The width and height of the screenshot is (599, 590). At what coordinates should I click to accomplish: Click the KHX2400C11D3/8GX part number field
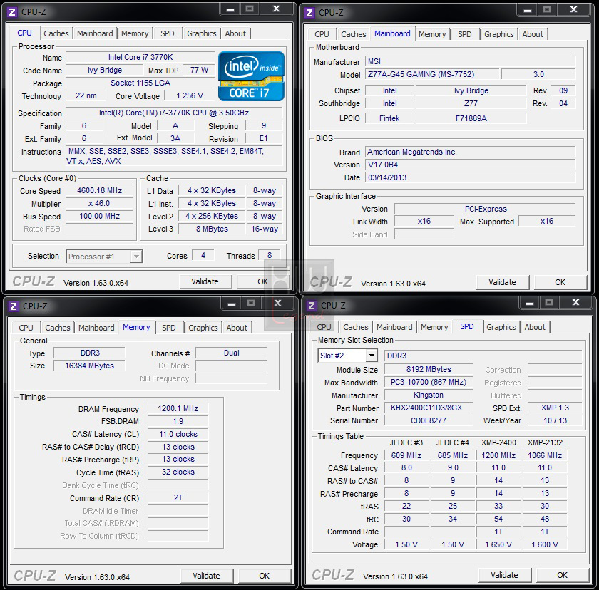pyautogui.click(x=429, y=408)
